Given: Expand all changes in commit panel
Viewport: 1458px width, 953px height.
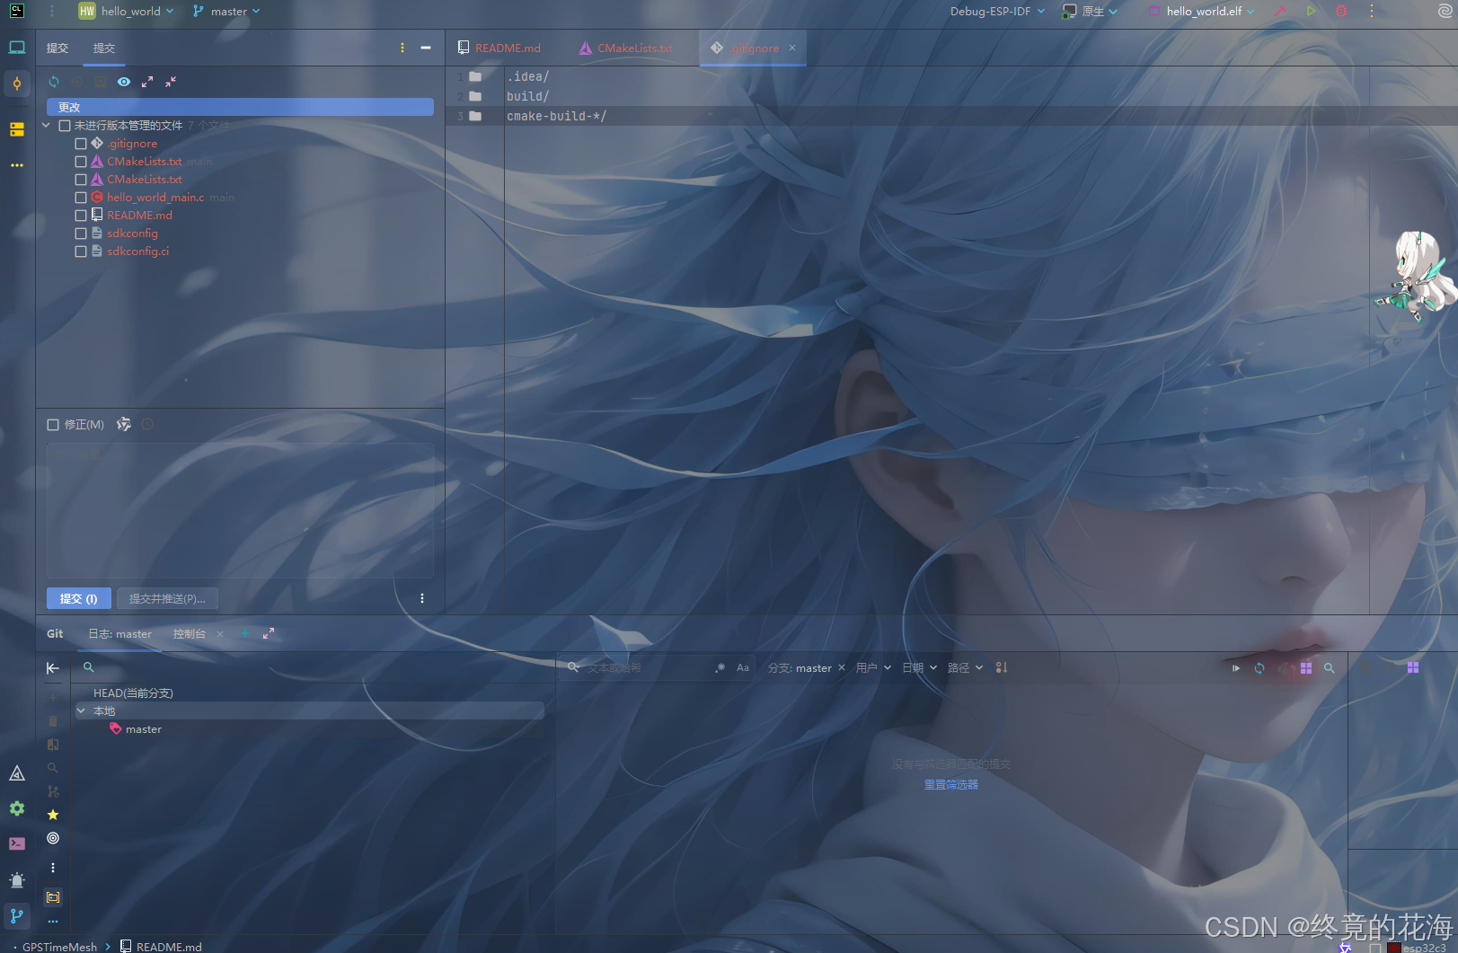Looking at the screenshot, I should tap(147, 82).
